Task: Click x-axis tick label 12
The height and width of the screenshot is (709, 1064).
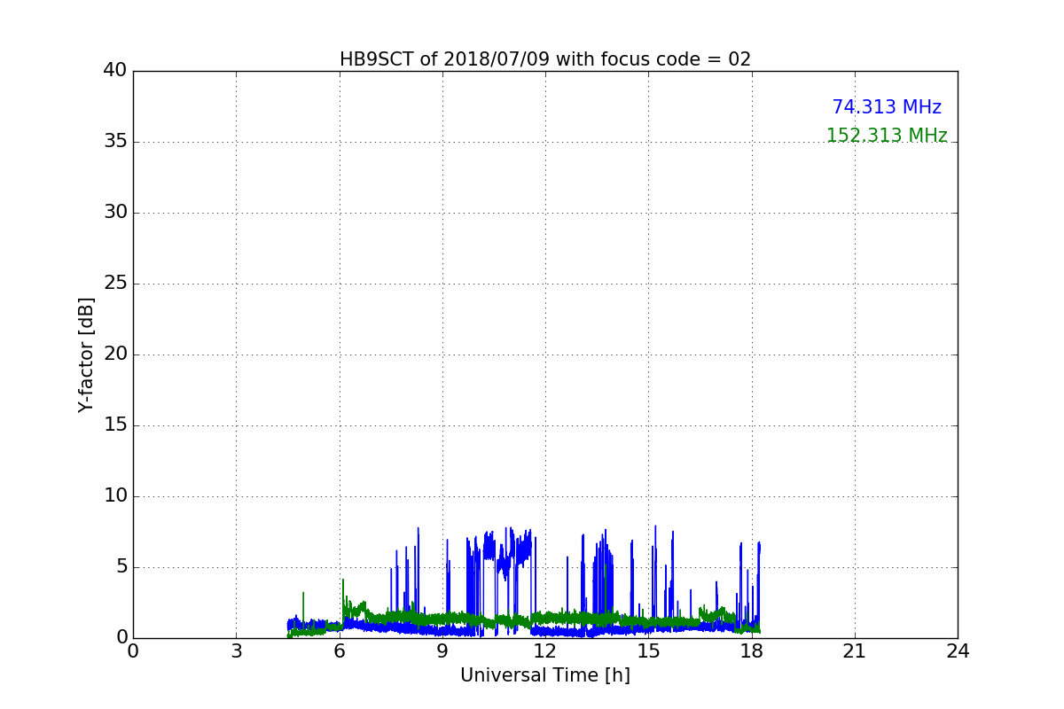Action: pos(545,651)
